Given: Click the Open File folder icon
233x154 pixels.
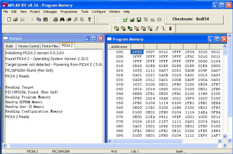Looking at the screenshot, I should coord(16,19).
